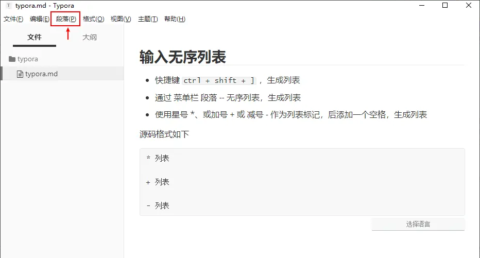480x258 pixels.
Task: Open the 帮助(H) menu
Action: tap(175, 19)
